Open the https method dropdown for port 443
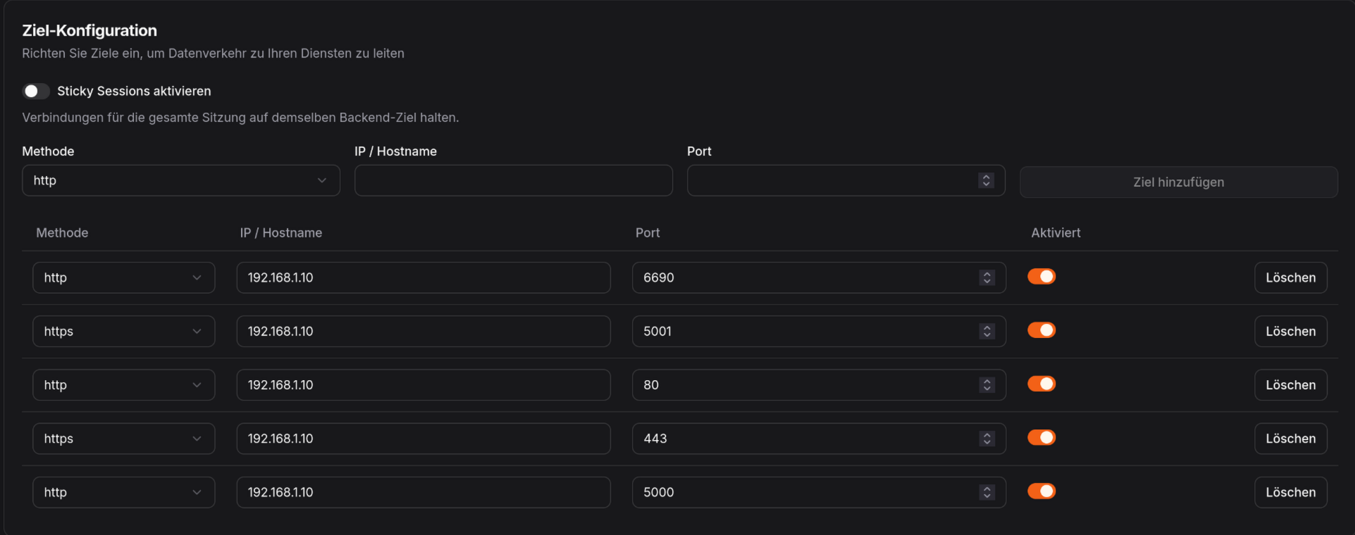The width and height of the screenshot is (1355, 535). click(x=124, y=439)
